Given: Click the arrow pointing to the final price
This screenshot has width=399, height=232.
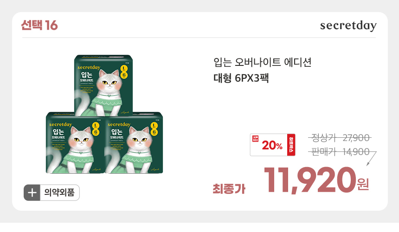Looking at the screenshot, I should tap(371, 159).
